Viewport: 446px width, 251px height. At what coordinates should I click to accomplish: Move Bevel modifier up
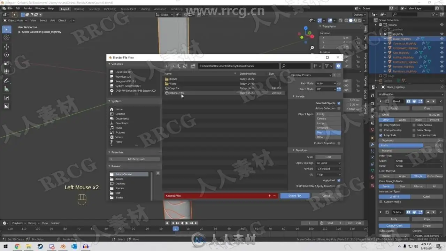click(428, 101)
